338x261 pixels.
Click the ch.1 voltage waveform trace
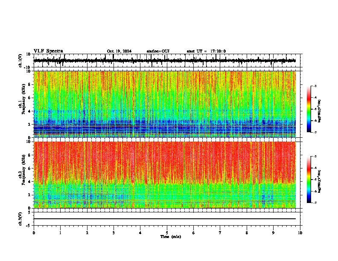point(164,61)
